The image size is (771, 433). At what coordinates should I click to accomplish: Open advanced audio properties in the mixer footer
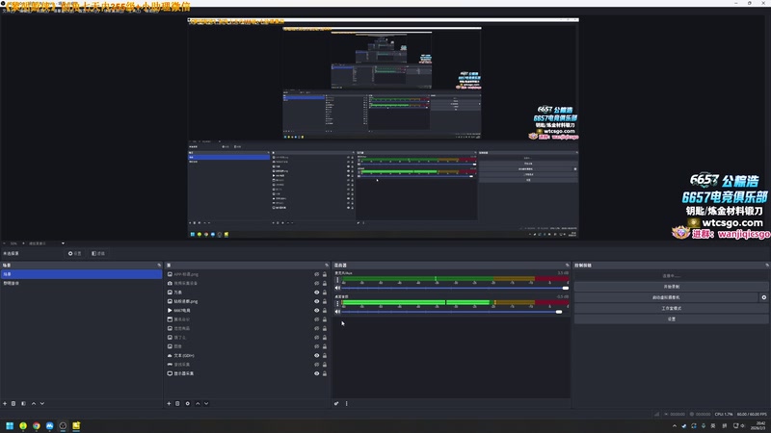tap(336, 403)
